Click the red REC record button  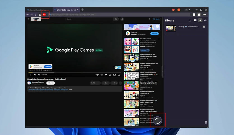(x=44, y=15)
